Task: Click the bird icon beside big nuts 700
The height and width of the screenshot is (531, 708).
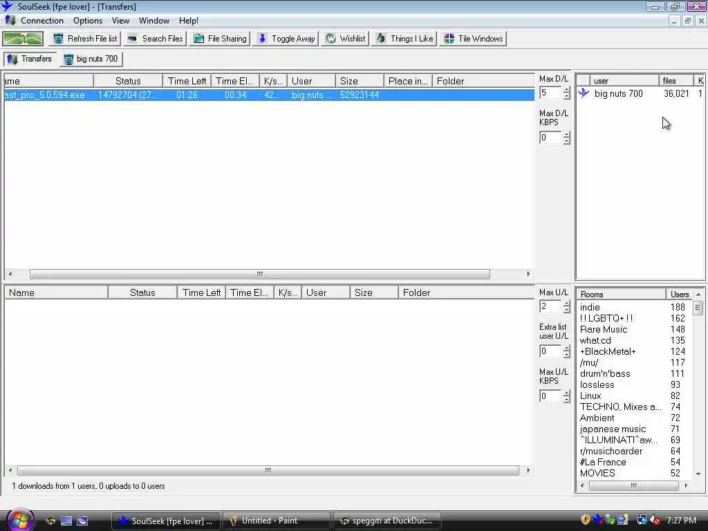Action: pos(584,93)
